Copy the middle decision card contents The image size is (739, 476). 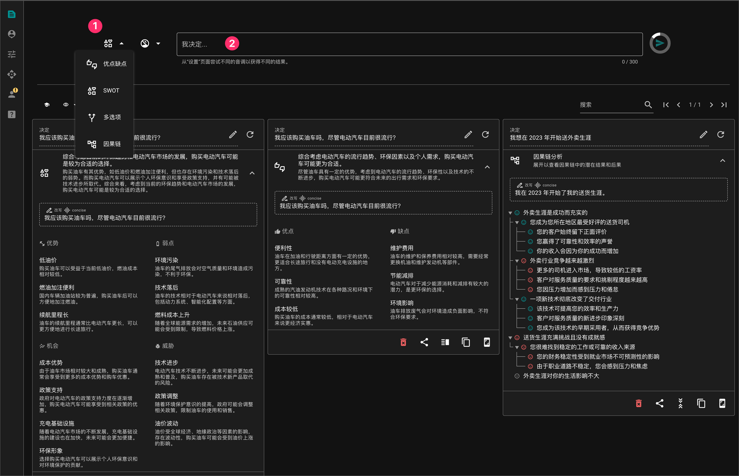tap(466, 342)
